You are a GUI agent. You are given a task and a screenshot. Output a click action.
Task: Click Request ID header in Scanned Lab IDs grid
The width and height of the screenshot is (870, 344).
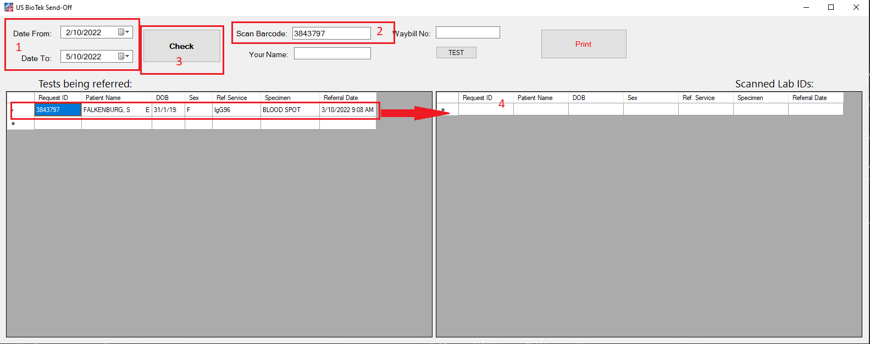(x=486, y=98)
